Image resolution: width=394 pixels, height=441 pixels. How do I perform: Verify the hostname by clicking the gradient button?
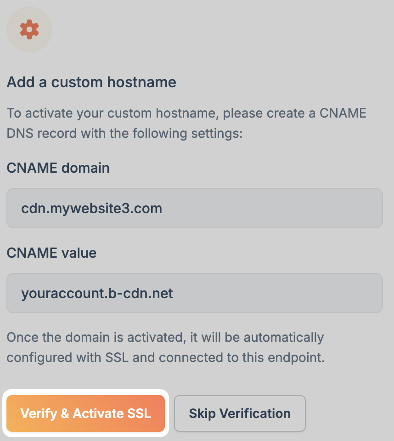pyautogui.click(x=85, y=413)
